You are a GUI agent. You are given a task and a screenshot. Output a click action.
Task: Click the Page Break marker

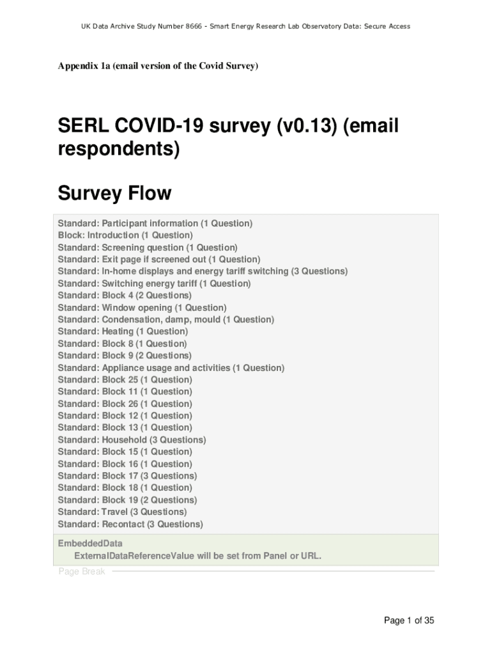82,571
